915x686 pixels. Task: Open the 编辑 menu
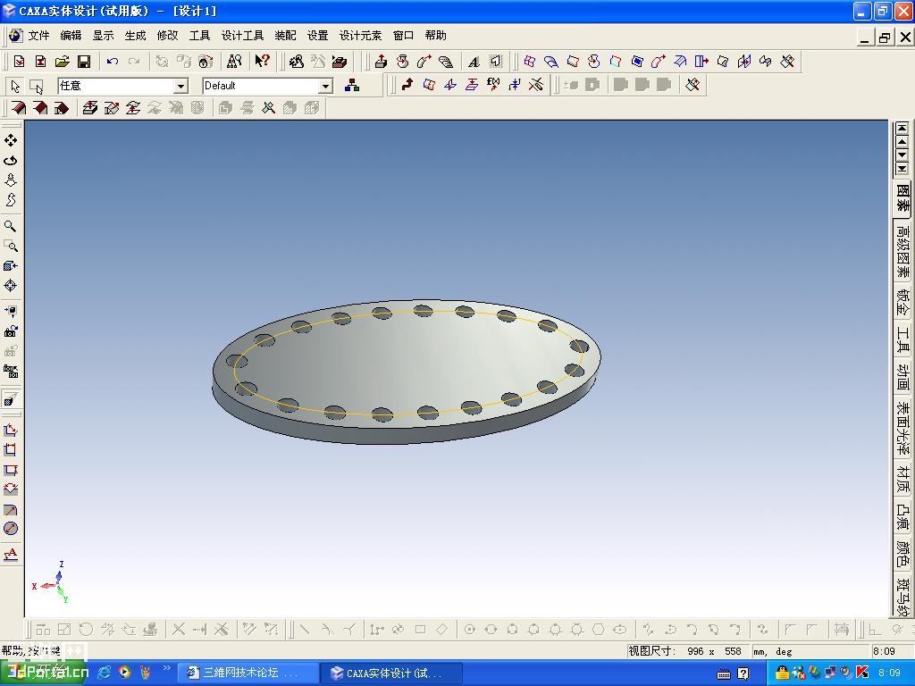click(x=71, y=36)
